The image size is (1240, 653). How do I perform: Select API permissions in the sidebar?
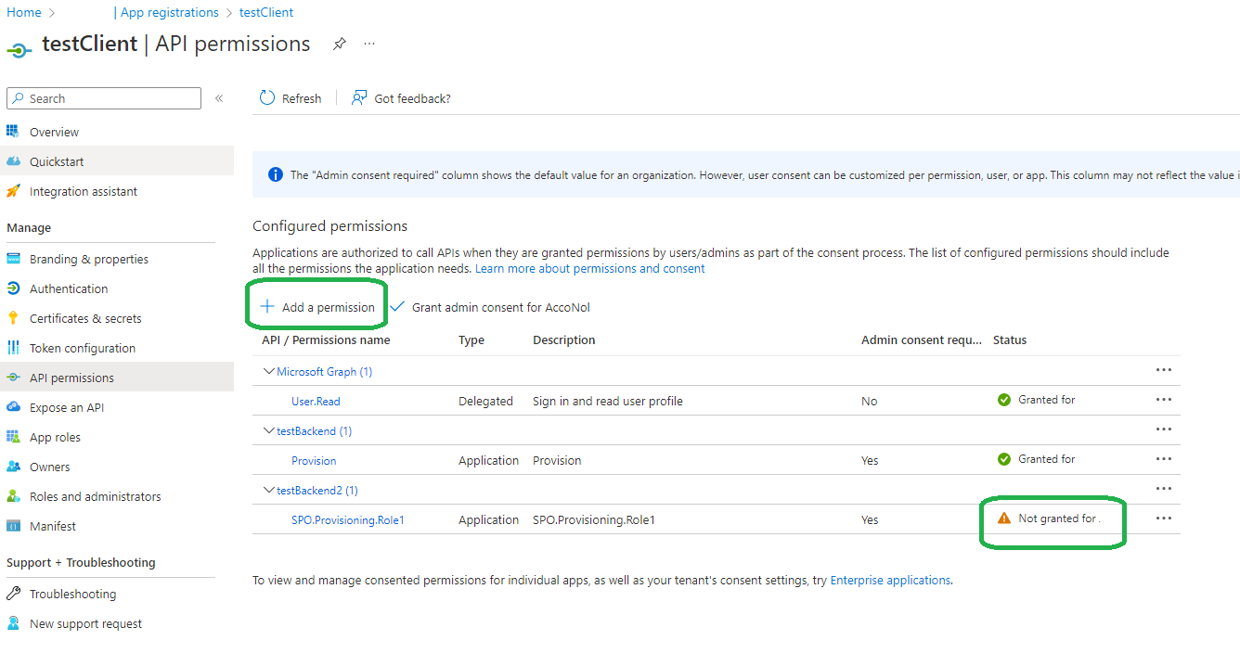click(x=117, y=378)
